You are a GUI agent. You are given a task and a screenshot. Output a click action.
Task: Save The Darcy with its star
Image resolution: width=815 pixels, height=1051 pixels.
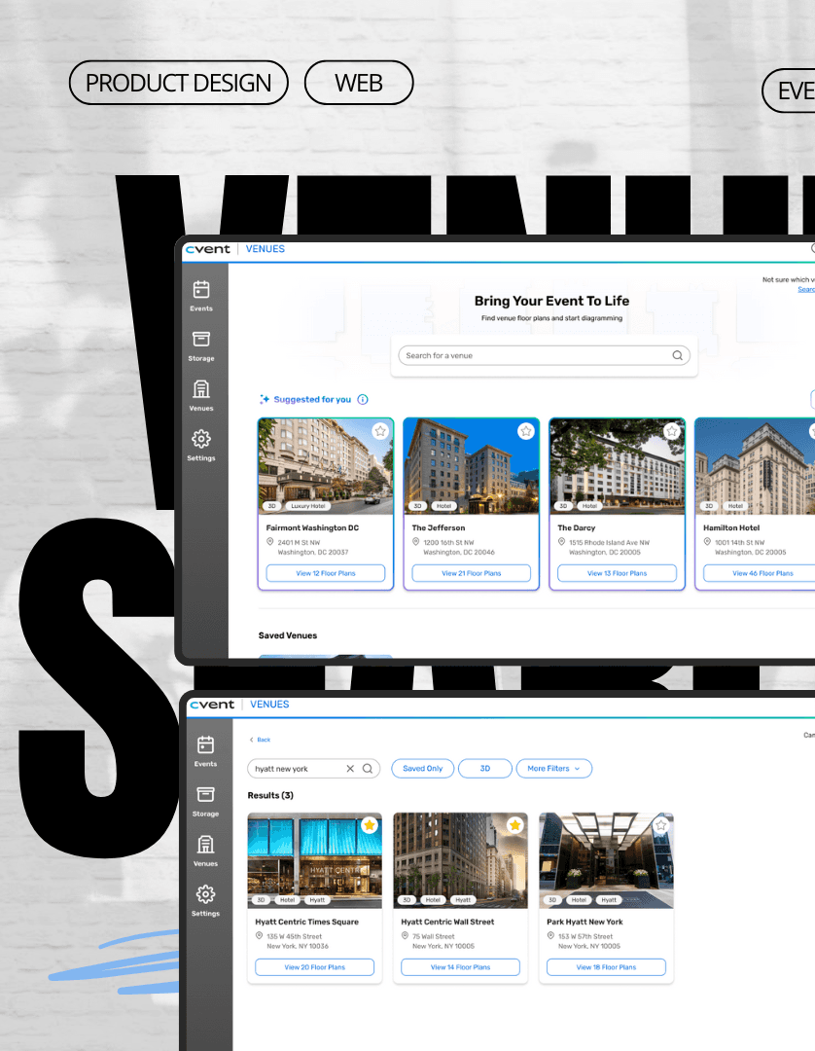672,431
